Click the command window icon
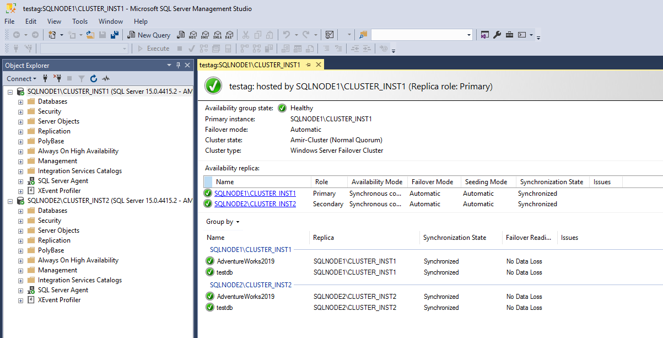 pyautogui.click(x=522, y=35)
